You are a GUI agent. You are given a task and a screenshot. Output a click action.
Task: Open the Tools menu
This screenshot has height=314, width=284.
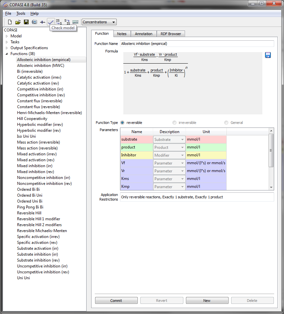coord(21,13)
